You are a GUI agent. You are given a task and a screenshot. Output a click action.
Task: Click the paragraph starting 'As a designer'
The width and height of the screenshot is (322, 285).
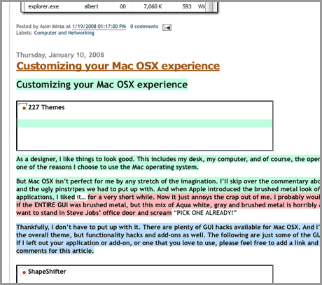168,163
